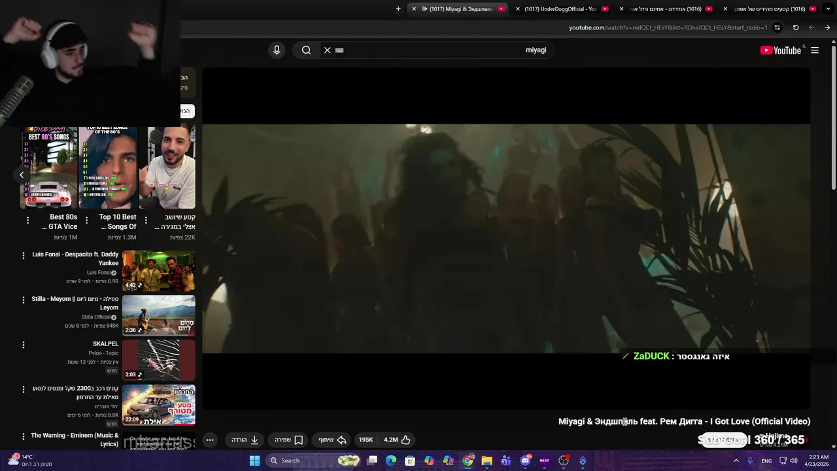
Task: Toggle the microphone icon in system tray
Action: (750, 461)
